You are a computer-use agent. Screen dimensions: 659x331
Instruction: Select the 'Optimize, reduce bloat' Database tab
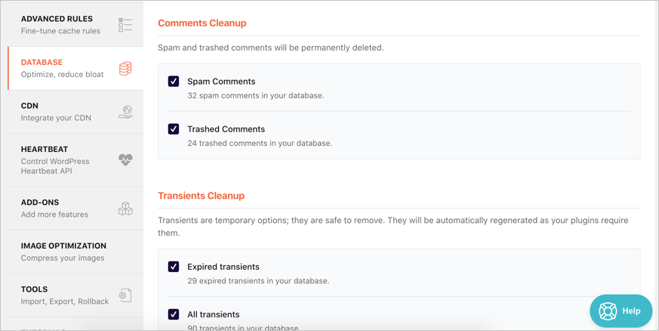point(63,74)
